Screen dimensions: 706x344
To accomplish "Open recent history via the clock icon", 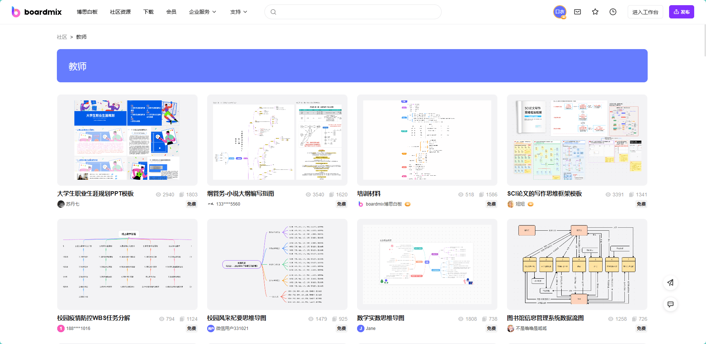I will pos(613,11).
